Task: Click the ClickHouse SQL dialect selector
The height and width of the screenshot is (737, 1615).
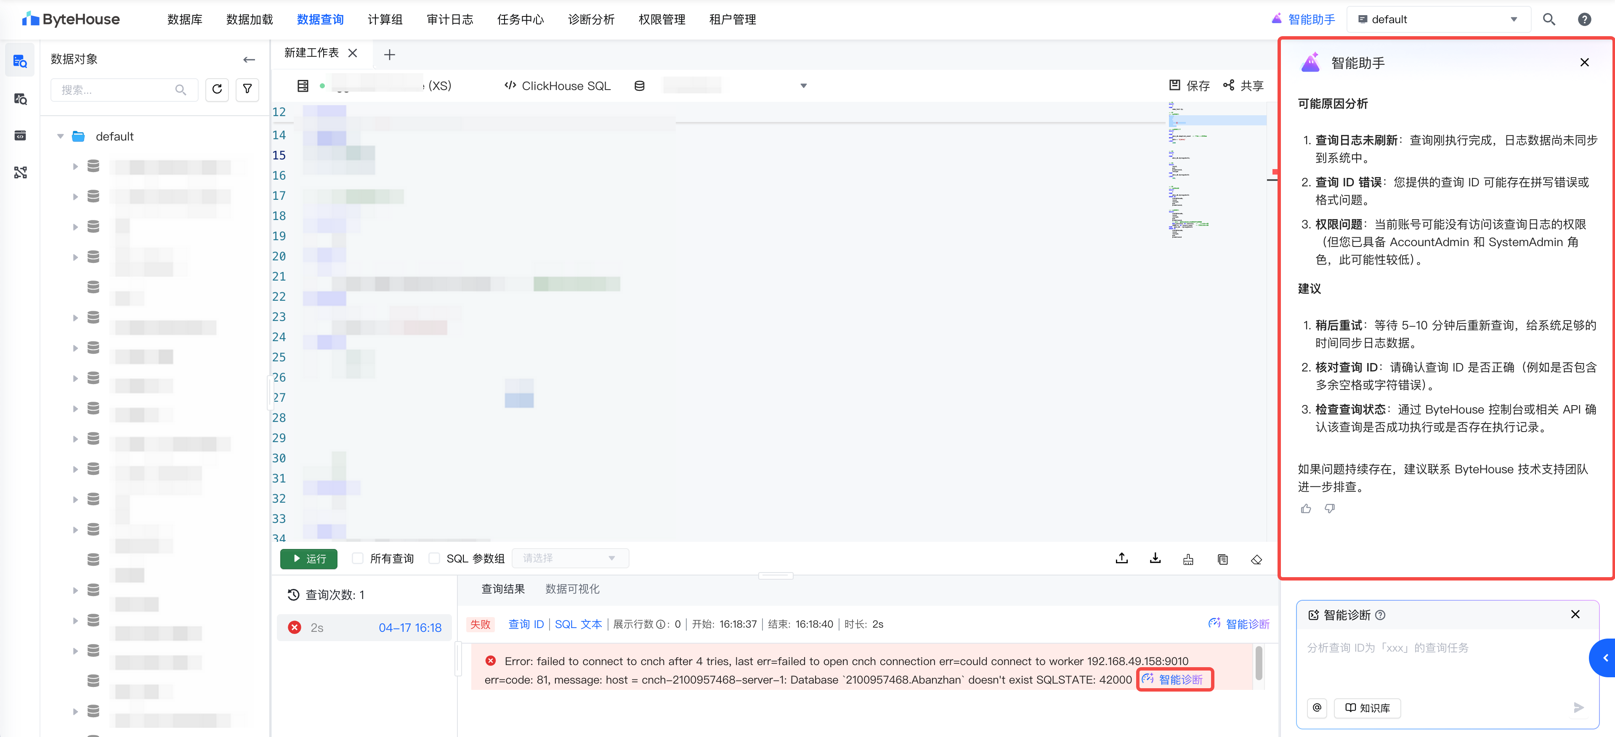Action: pos(558,86)
